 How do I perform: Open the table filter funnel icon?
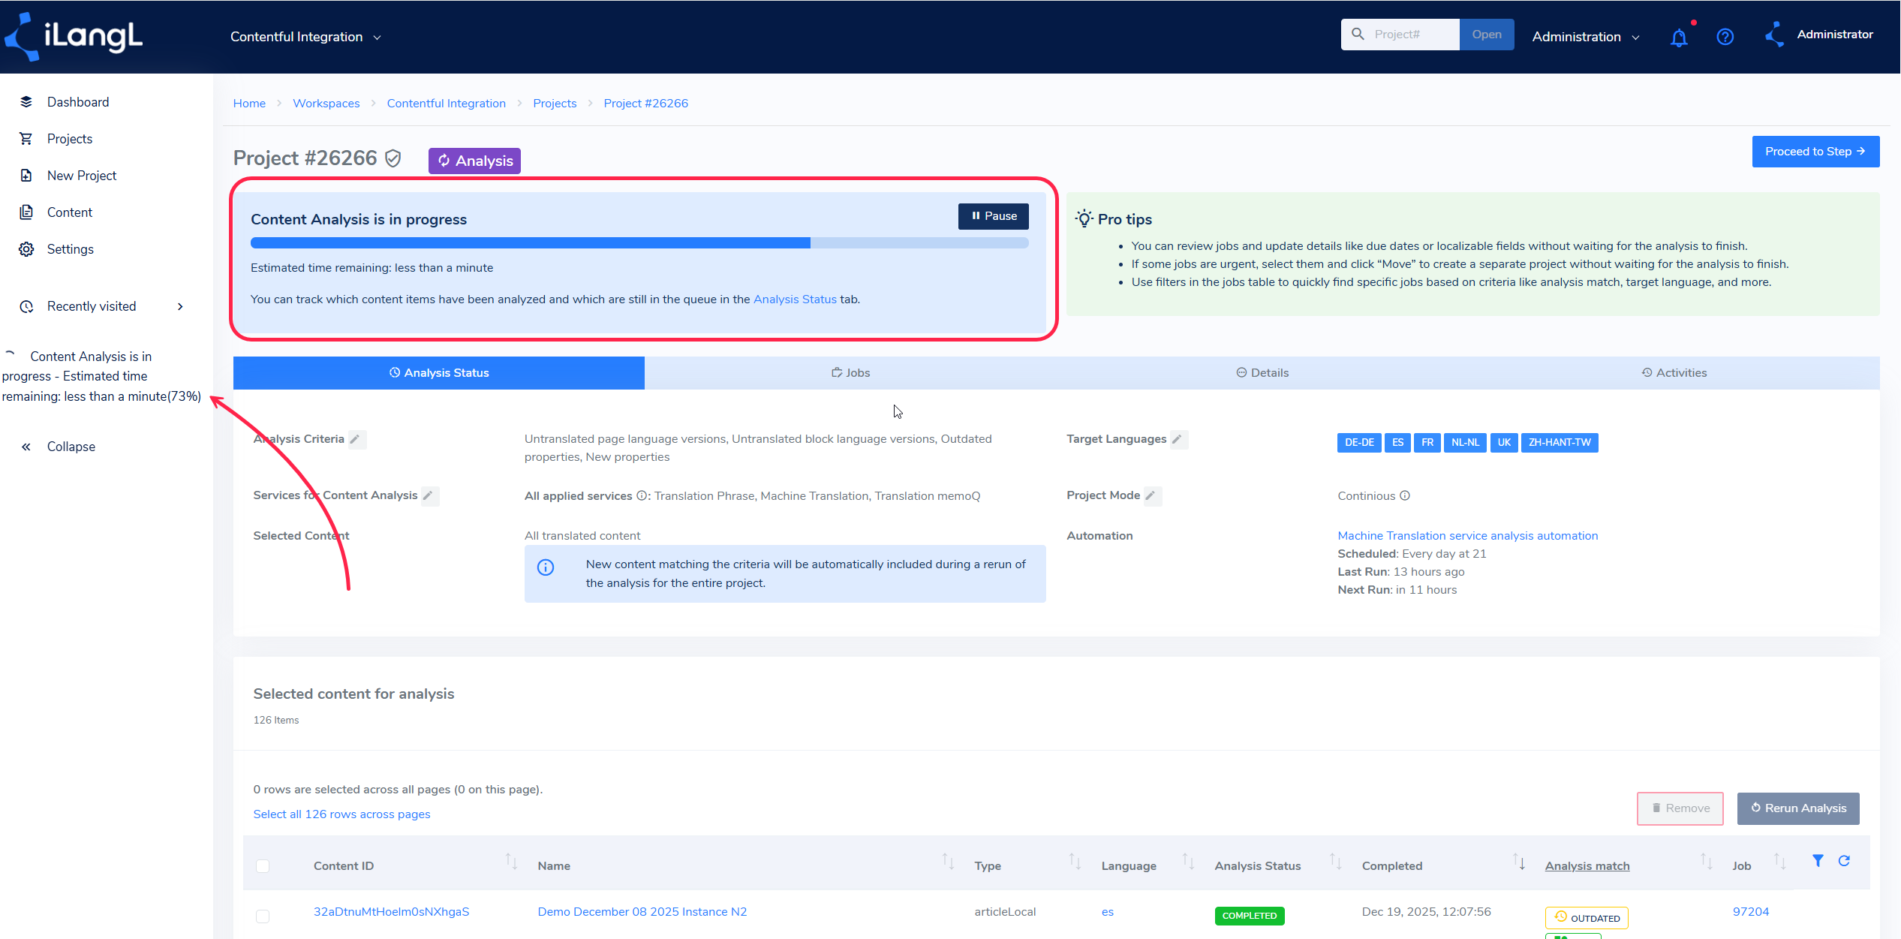(x=1818, y=861)
